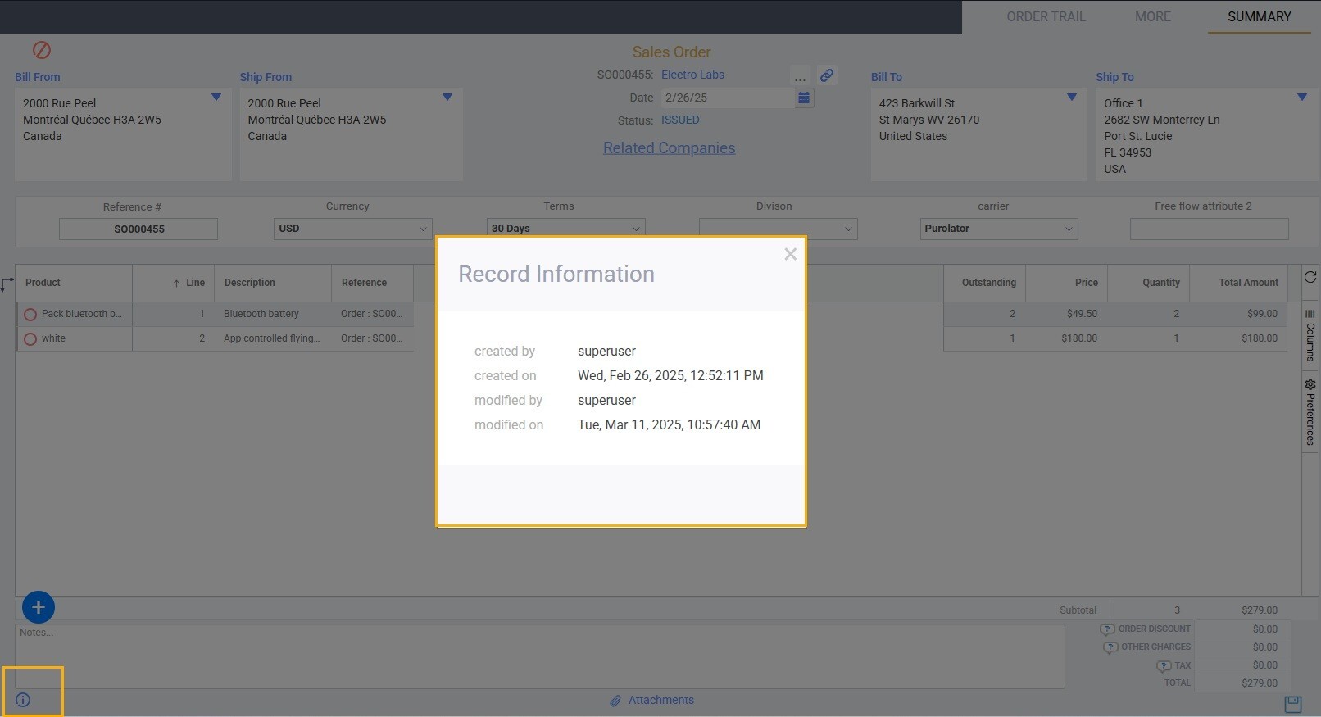
Task: Expand the Ship To address dropdown
Action: click(1302, 97)
